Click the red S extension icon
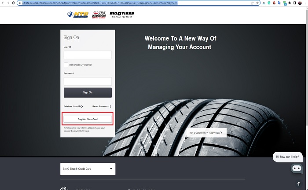Screen dimensions: 308x190 point(274,3)
